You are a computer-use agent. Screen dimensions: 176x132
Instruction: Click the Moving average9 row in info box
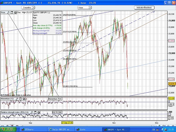[x=47, y=33]
